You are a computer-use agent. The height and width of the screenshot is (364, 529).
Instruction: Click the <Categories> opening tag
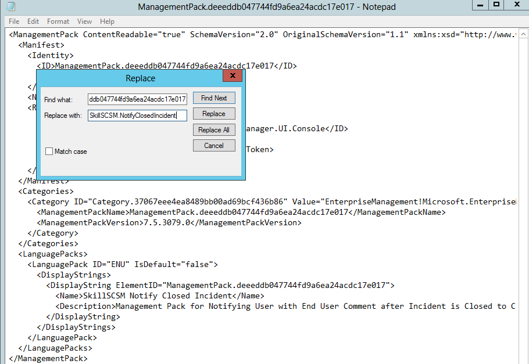(x=46, y=191)
